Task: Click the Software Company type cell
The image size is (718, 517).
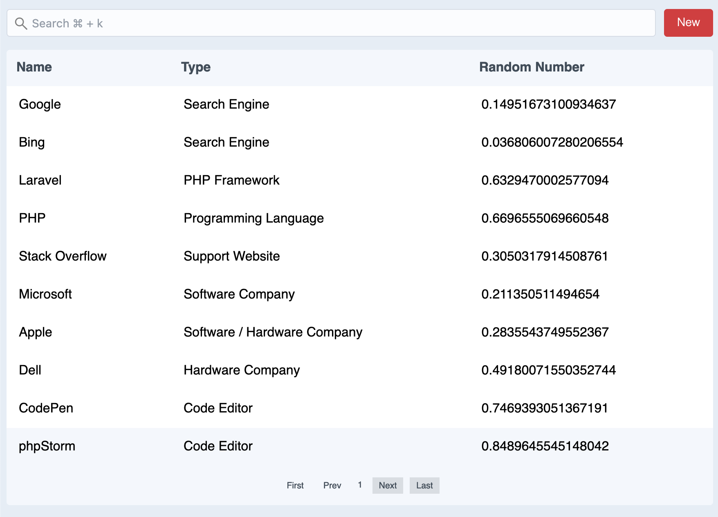Action: coord(239,294)
